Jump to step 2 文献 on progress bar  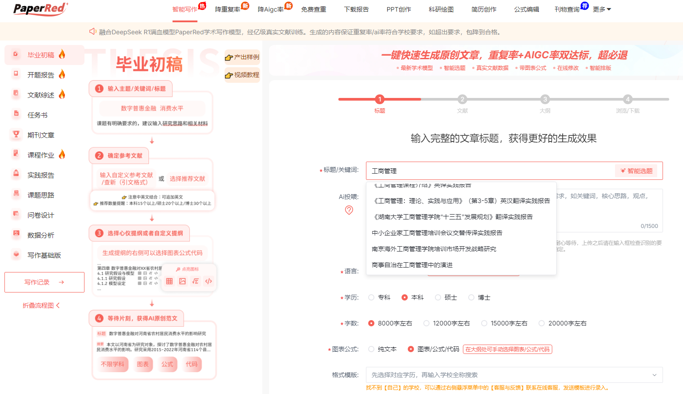[462, 99]
